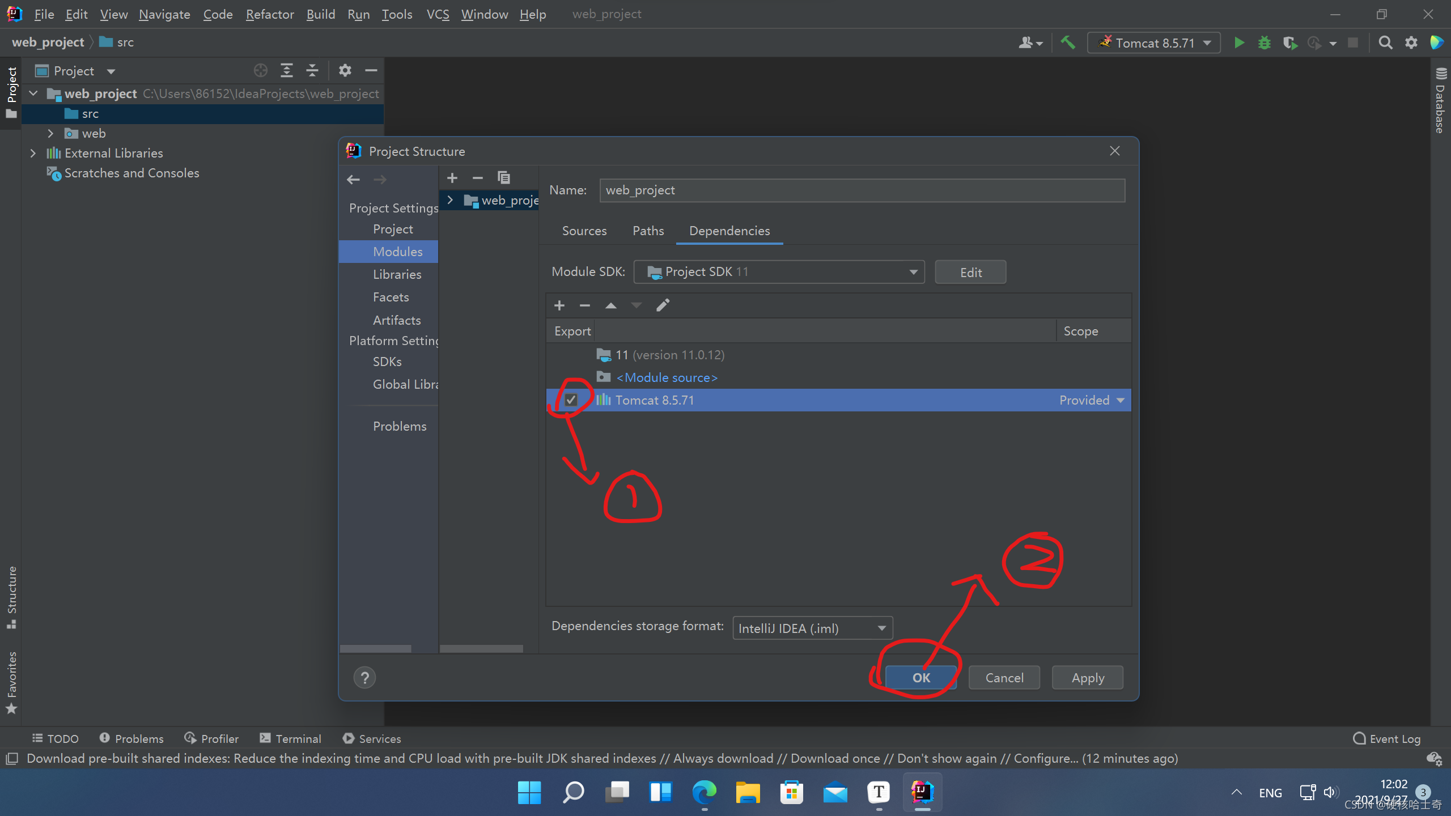
Task: Start debugging with the bug icon
Action: (1264, 43)
